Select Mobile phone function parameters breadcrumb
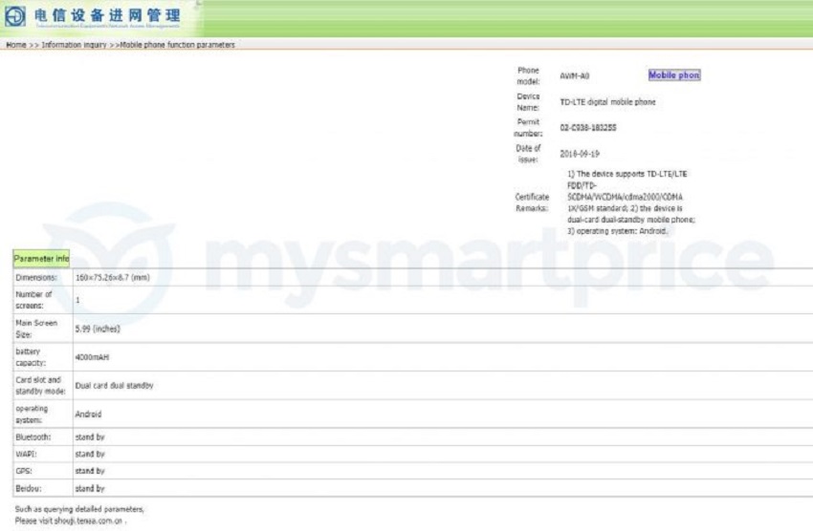813x531 pixels. coord(177,45)
